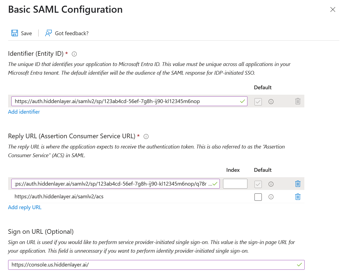Click the info icon beside the identifier Default checkbox
Image resolution: width=342 pixels, height=280 pixels.
pos(271,101)
